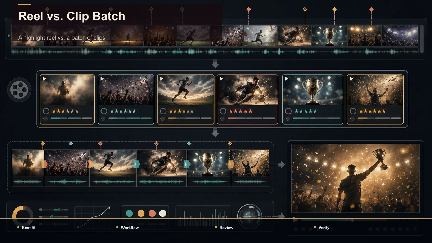Click the curve graph panel
Screen dimensions: 432x243
[93, 217]
